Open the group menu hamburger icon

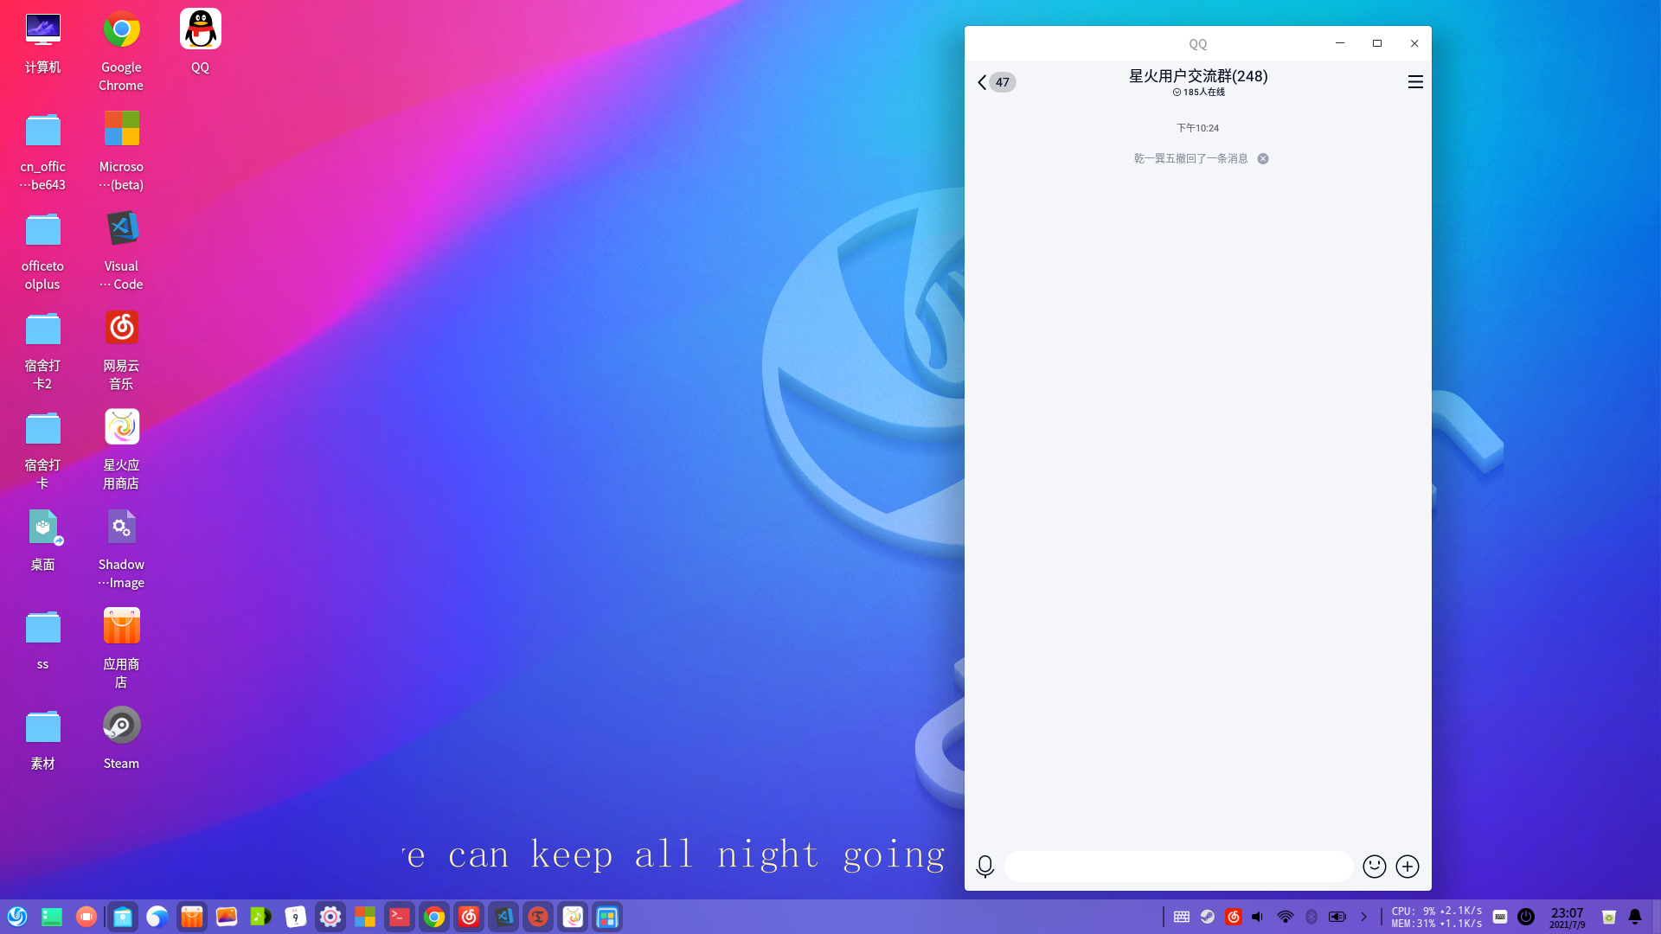point(1415,82)
